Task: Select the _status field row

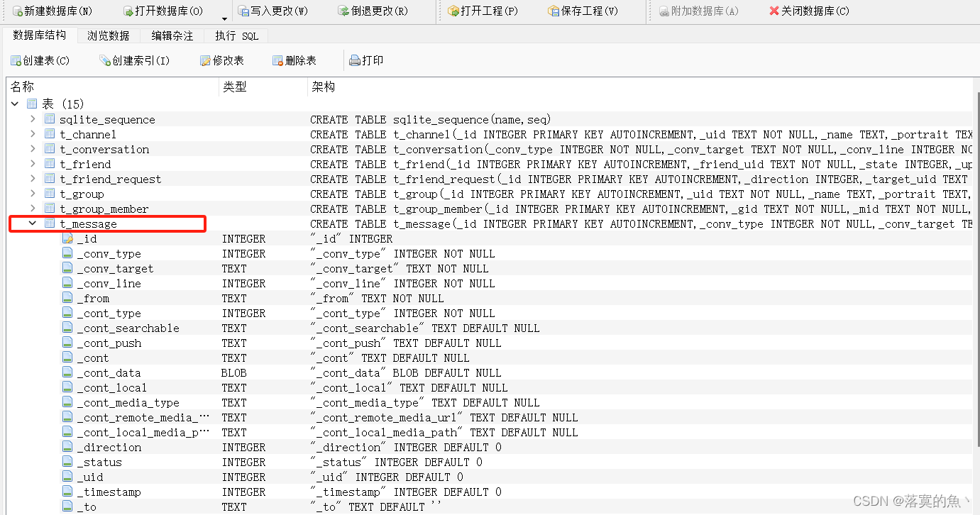Action: pos(490,462)
